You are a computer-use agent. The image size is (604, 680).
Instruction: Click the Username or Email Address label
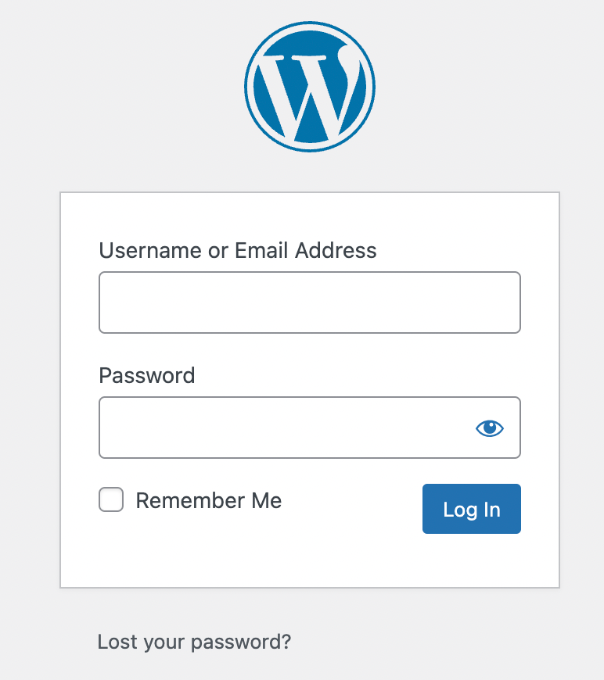click(238, 251)
